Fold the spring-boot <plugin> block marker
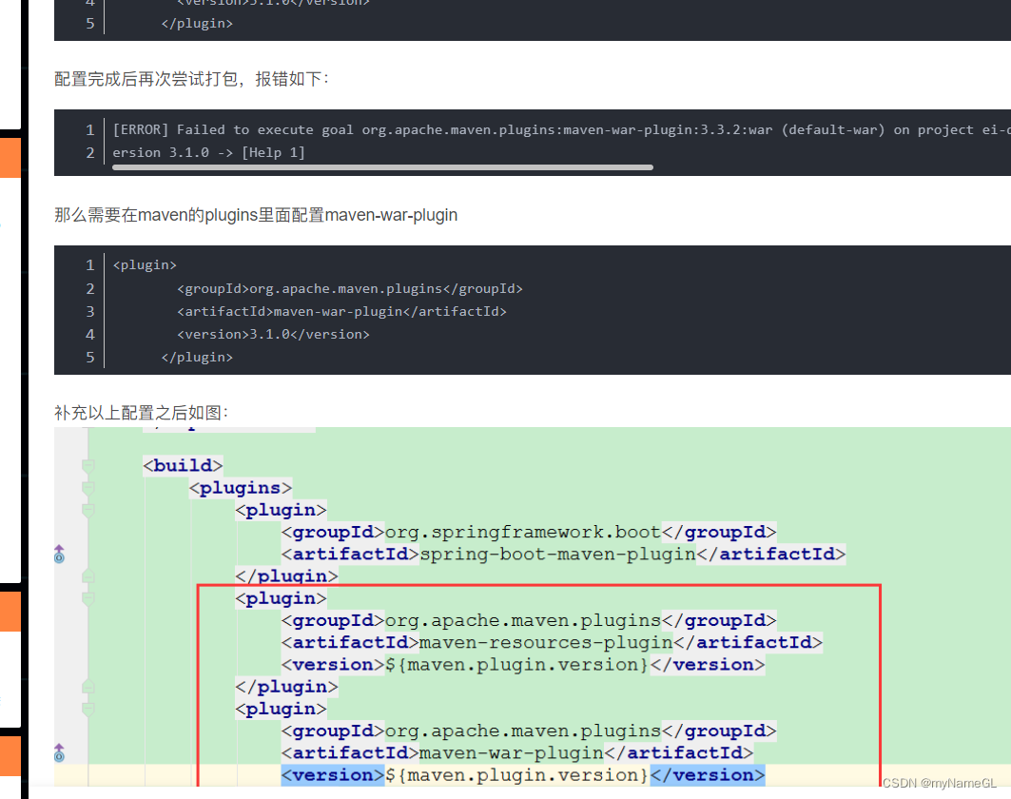The height and width of the screenshot is (799, 1011). [x=88, y=510]
